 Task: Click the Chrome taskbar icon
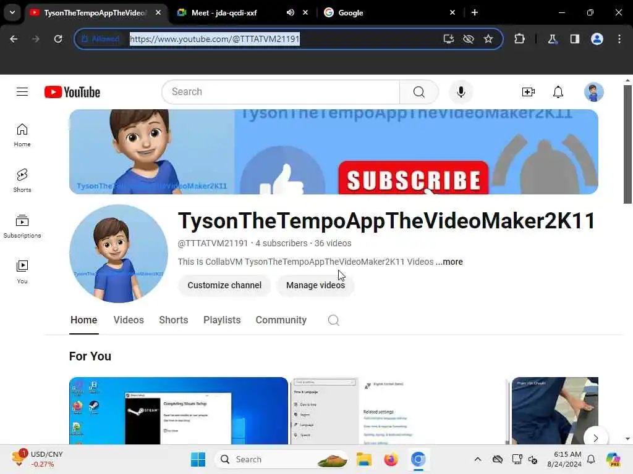pyautogui.click(x=418, y=459)
